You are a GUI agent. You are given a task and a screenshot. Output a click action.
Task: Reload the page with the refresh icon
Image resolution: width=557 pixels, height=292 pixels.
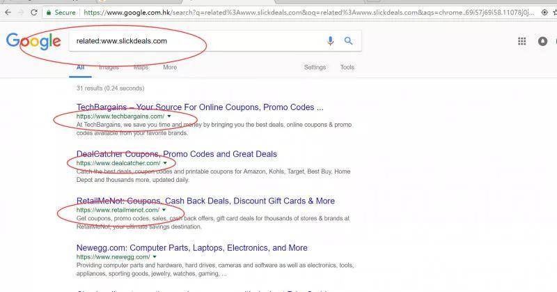tap(34, 13)
